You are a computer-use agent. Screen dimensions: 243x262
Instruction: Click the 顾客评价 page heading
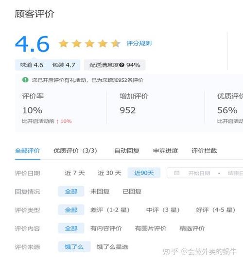point(35,14)
